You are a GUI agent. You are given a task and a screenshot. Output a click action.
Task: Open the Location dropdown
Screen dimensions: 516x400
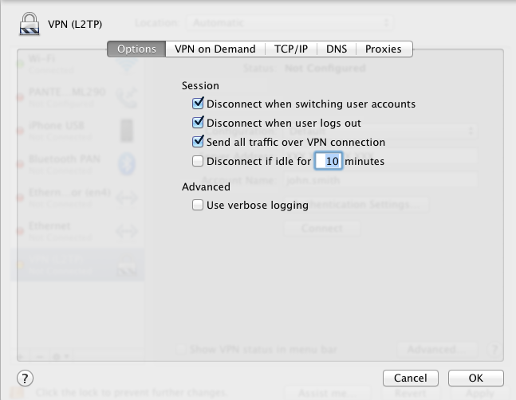tap(290, 24)
